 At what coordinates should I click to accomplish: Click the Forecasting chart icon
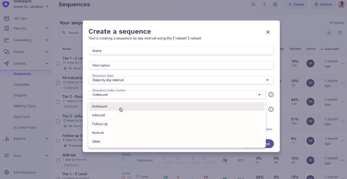(x=7, y=40)
